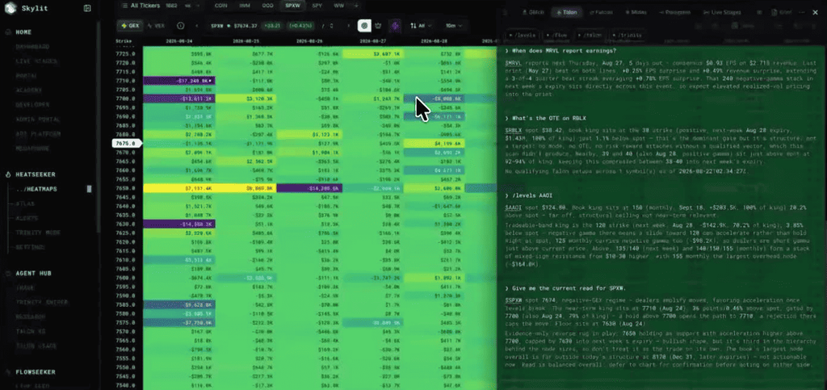Click the /flow command chip
Screen dimensions: 827x390
559,36
